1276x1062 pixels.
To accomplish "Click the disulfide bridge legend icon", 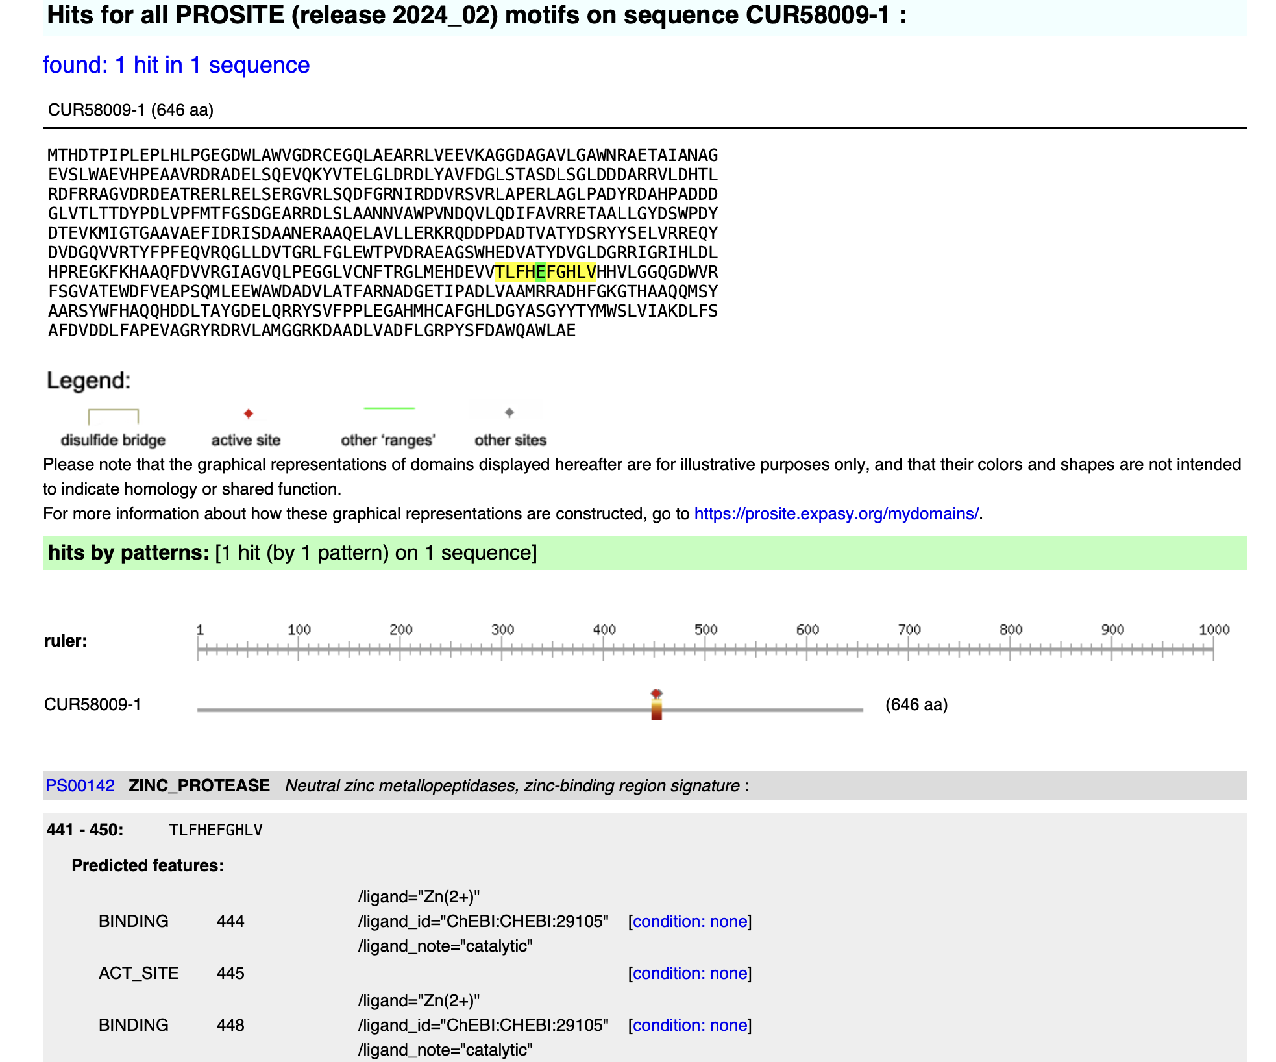I will click(x=114, y=415).
